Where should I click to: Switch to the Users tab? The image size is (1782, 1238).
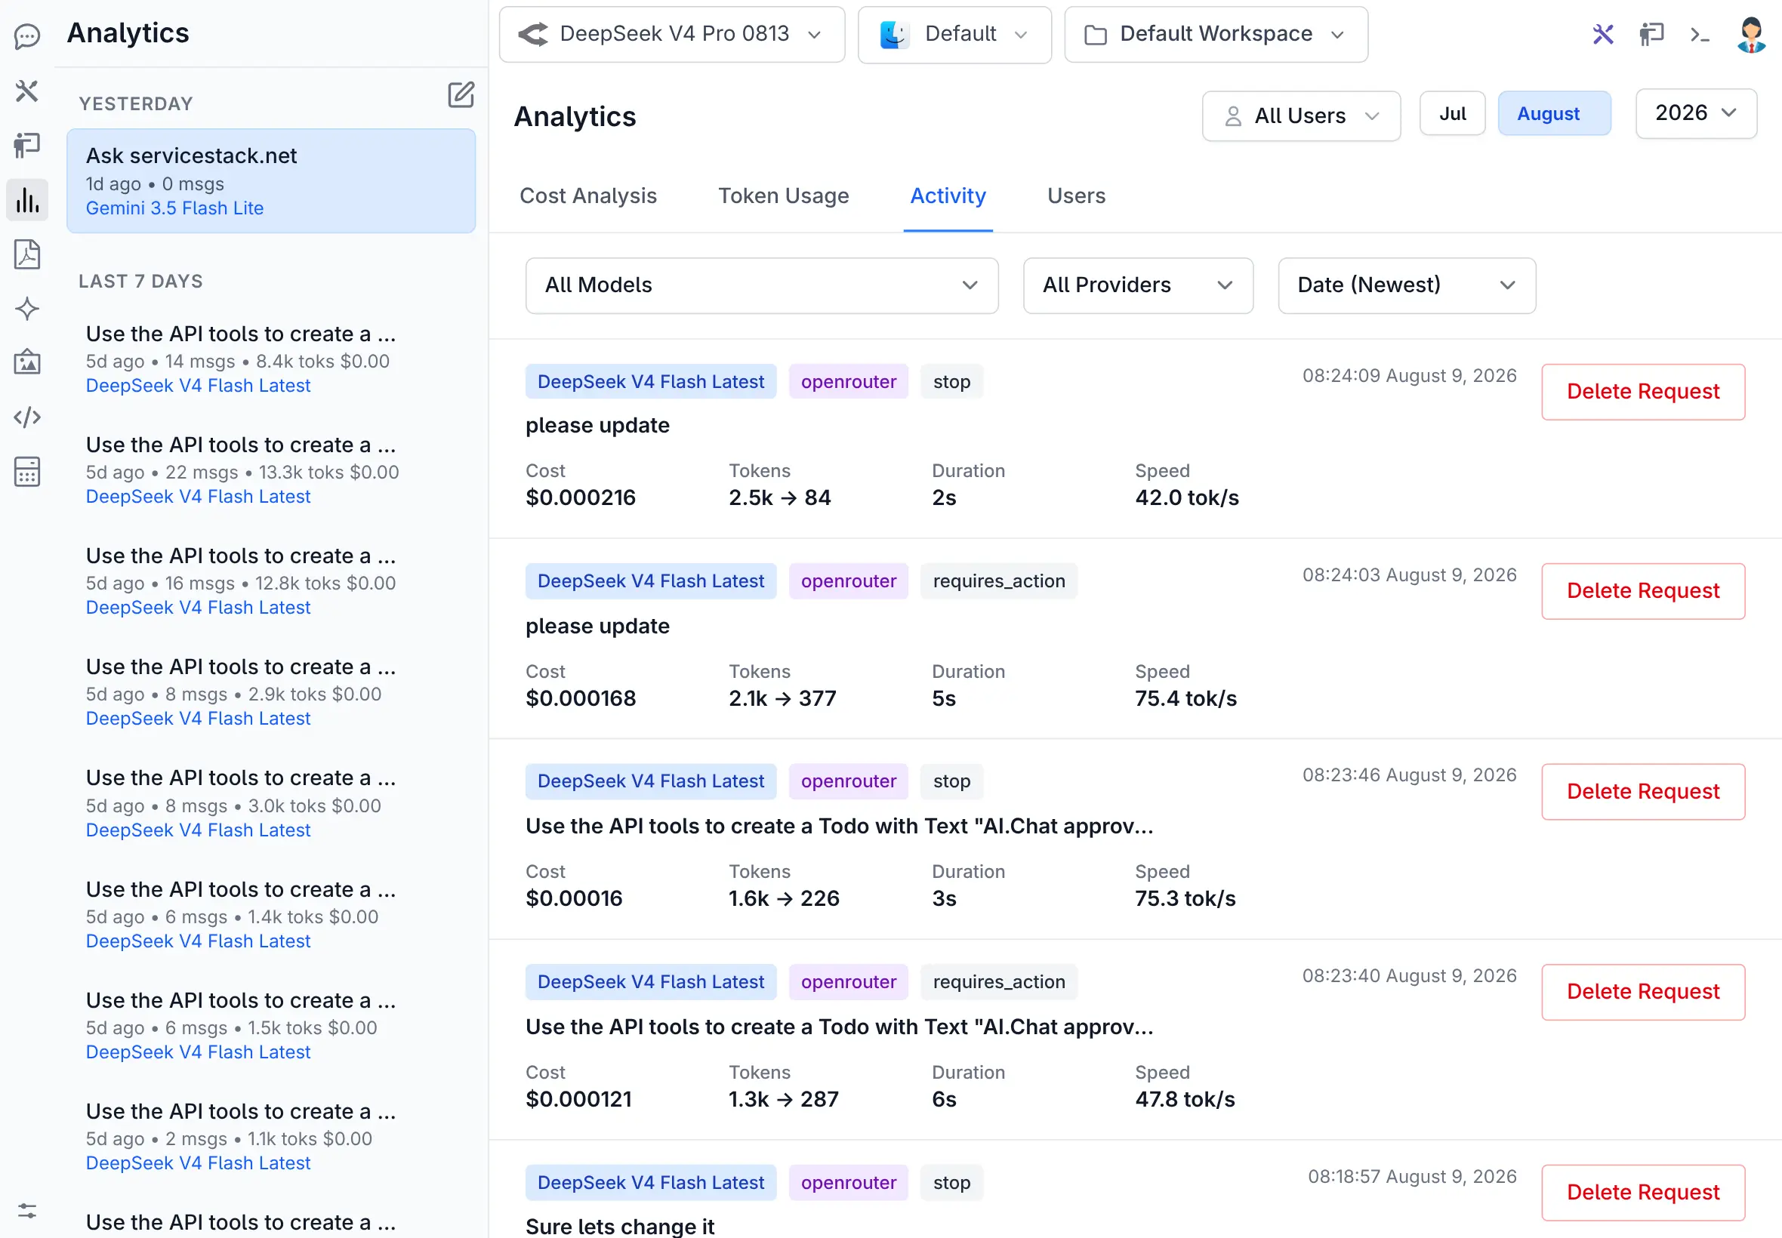pyautogui.click(x=1076, y=196)
